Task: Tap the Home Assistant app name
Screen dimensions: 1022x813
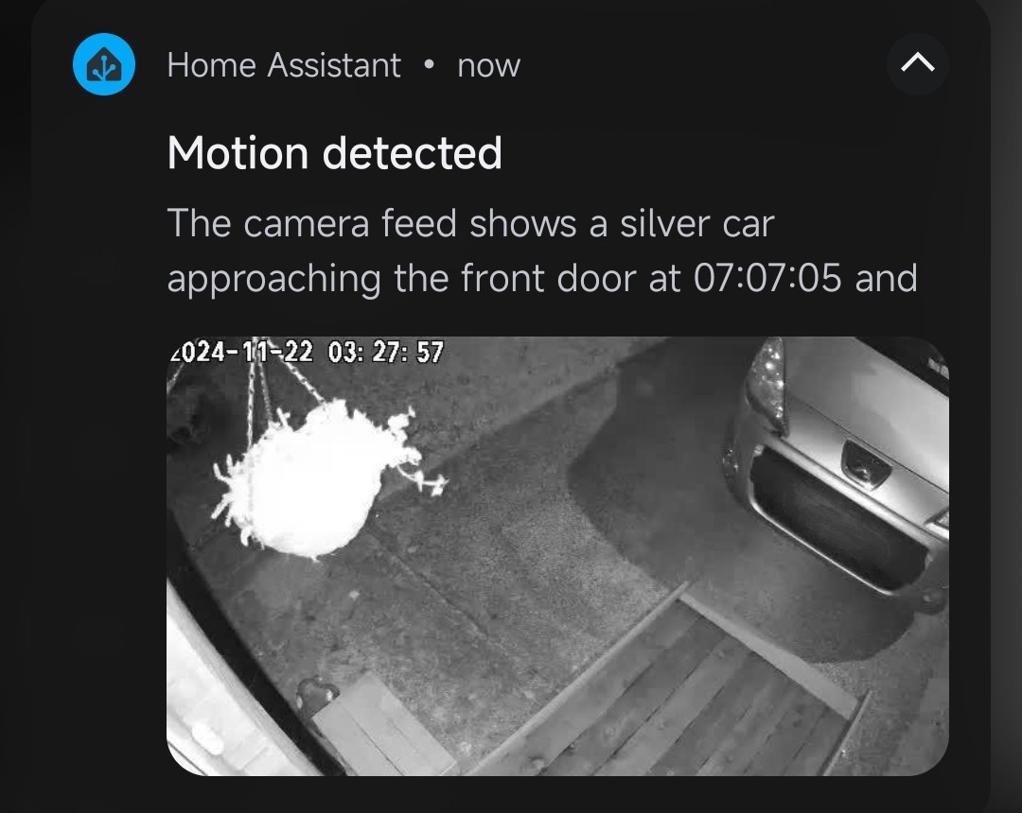Action: pyautogui.click(x=284, y=65)
